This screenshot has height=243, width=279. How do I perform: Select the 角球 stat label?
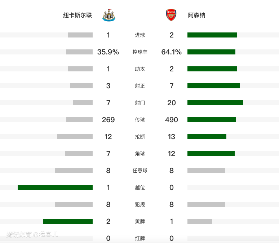140,154
